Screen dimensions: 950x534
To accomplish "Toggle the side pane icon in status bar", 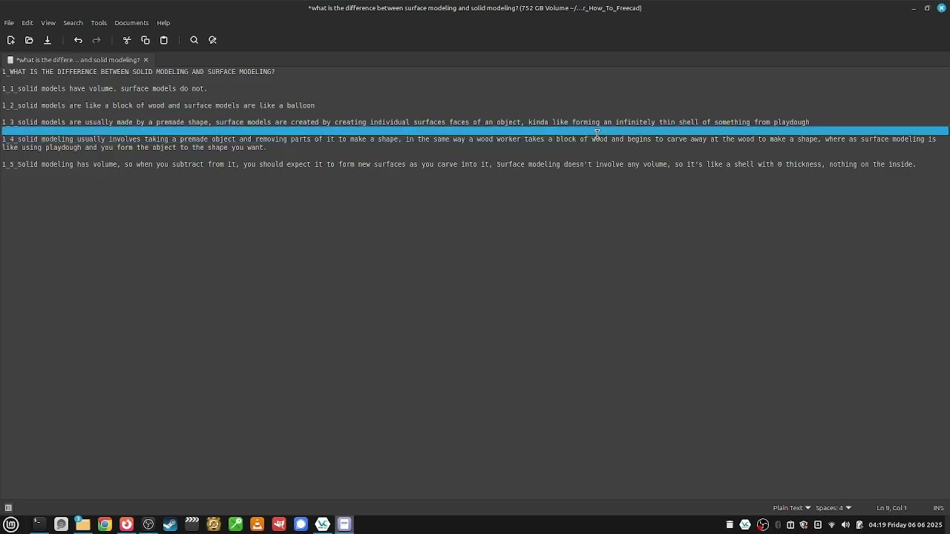I will (8, 508).
